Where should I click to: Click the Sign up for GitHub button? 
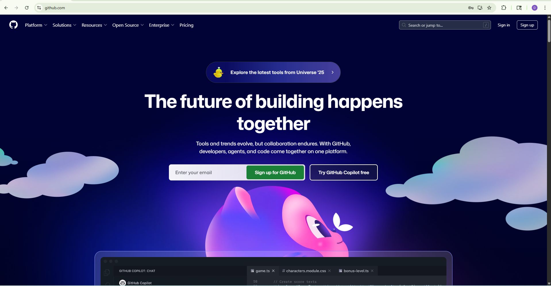pos(275,172)
